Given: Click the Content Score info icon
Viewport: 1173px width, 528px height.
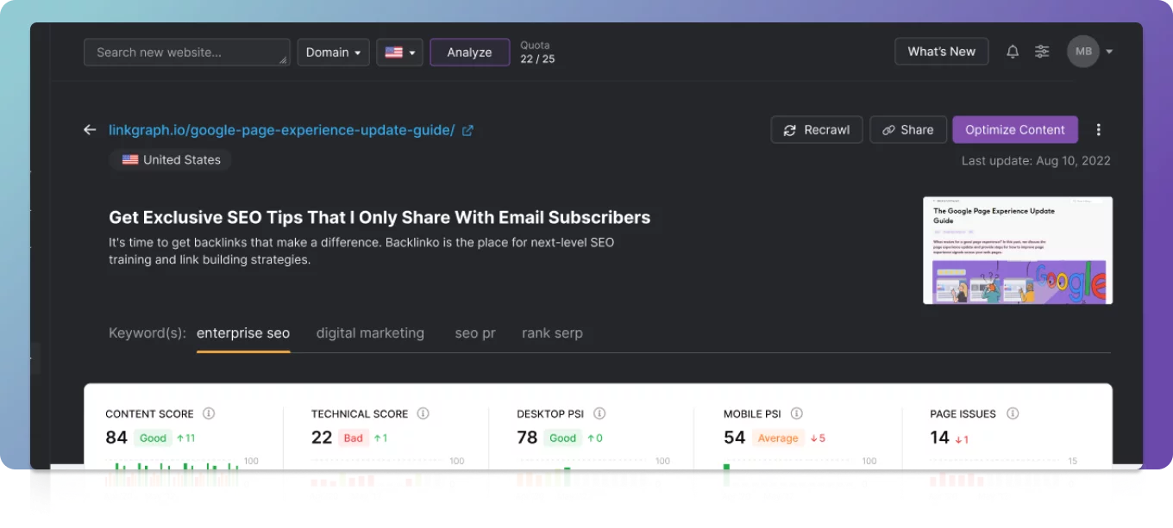Looking at the screenshot, I should click(209, 413).
